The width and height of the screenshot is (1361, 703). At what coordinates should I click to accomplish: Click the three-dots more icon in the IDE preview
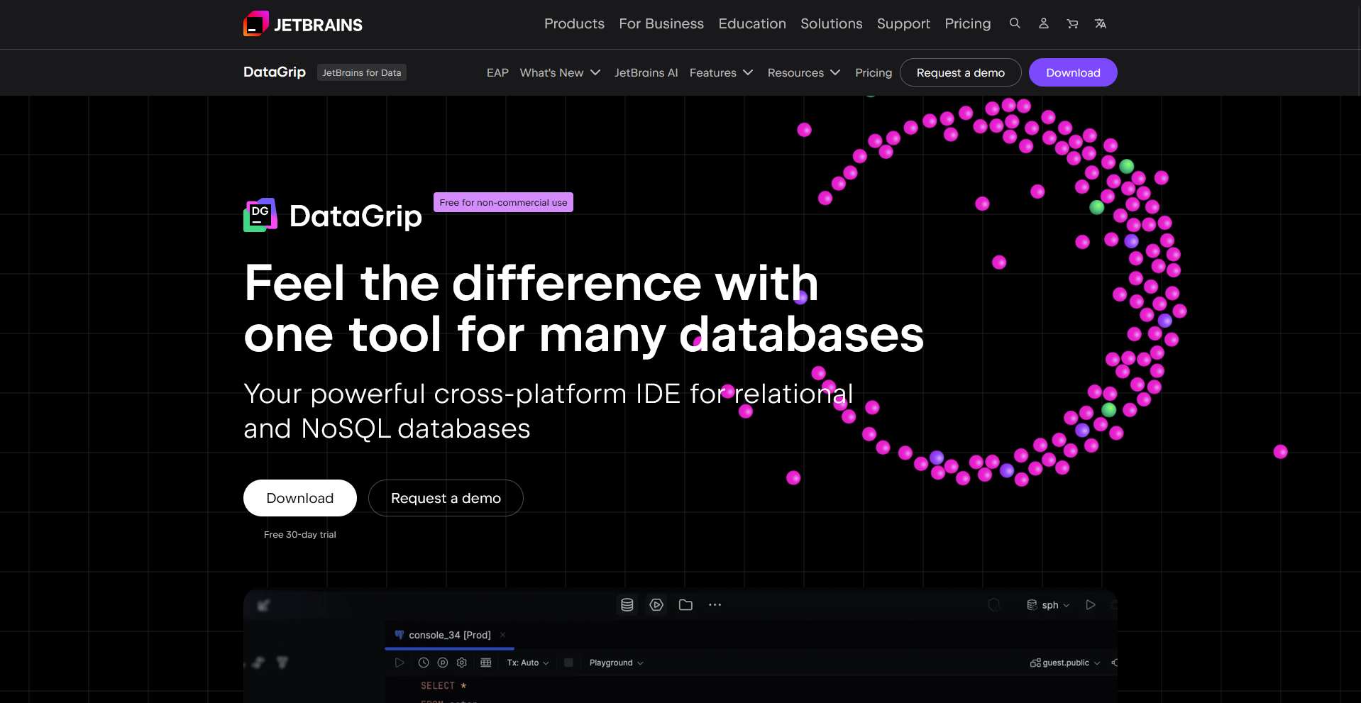click(715, 605)
